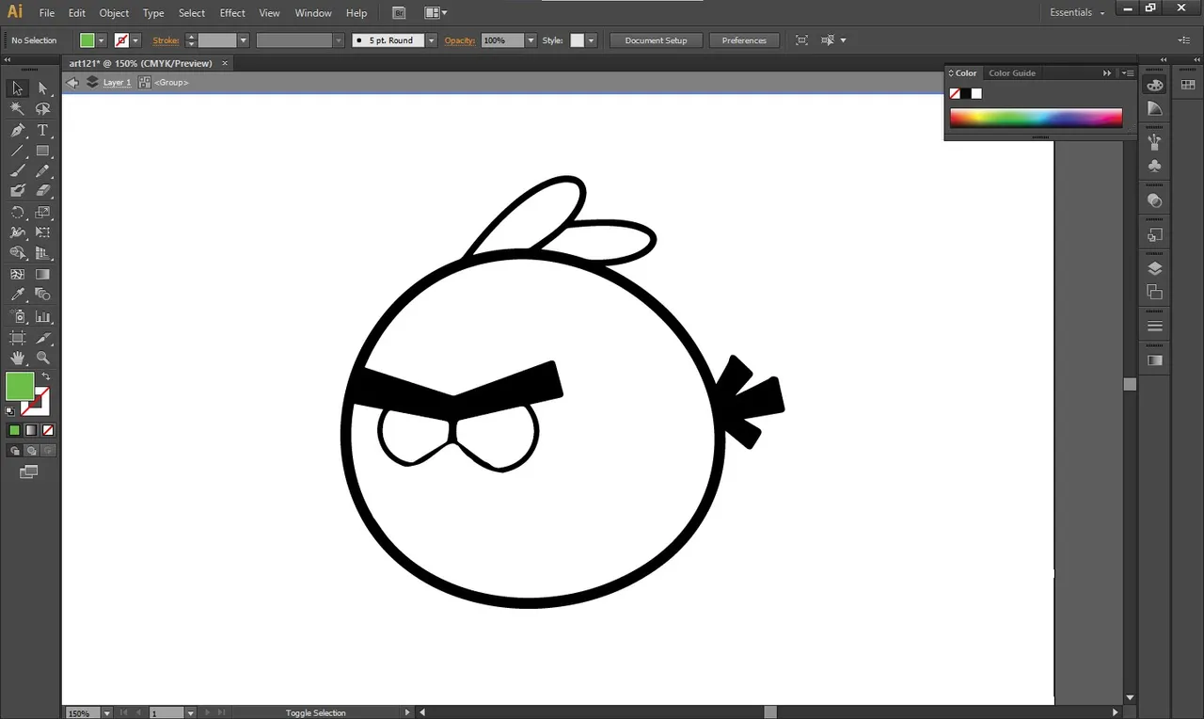
Task: Choose the Eraser tool
Action: (x=42, y=191)
